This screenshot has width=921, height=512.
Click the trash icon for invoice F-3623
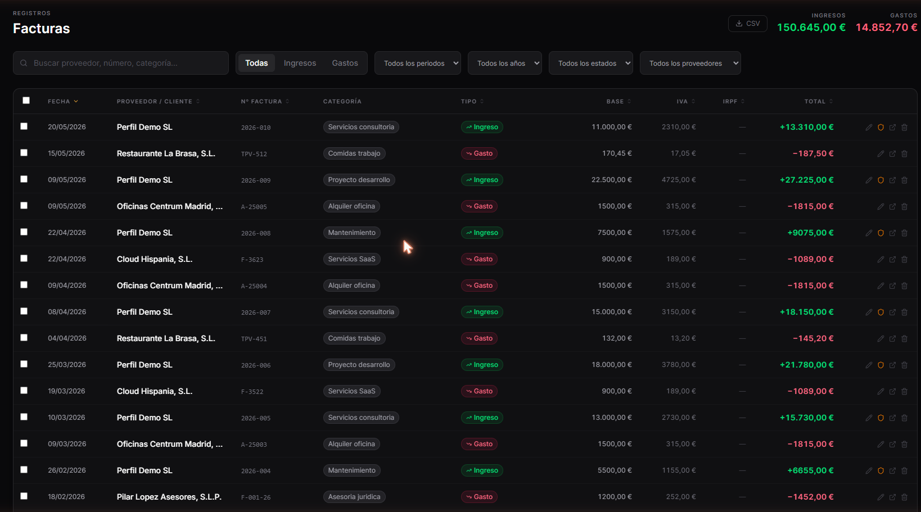coord(904,260)
